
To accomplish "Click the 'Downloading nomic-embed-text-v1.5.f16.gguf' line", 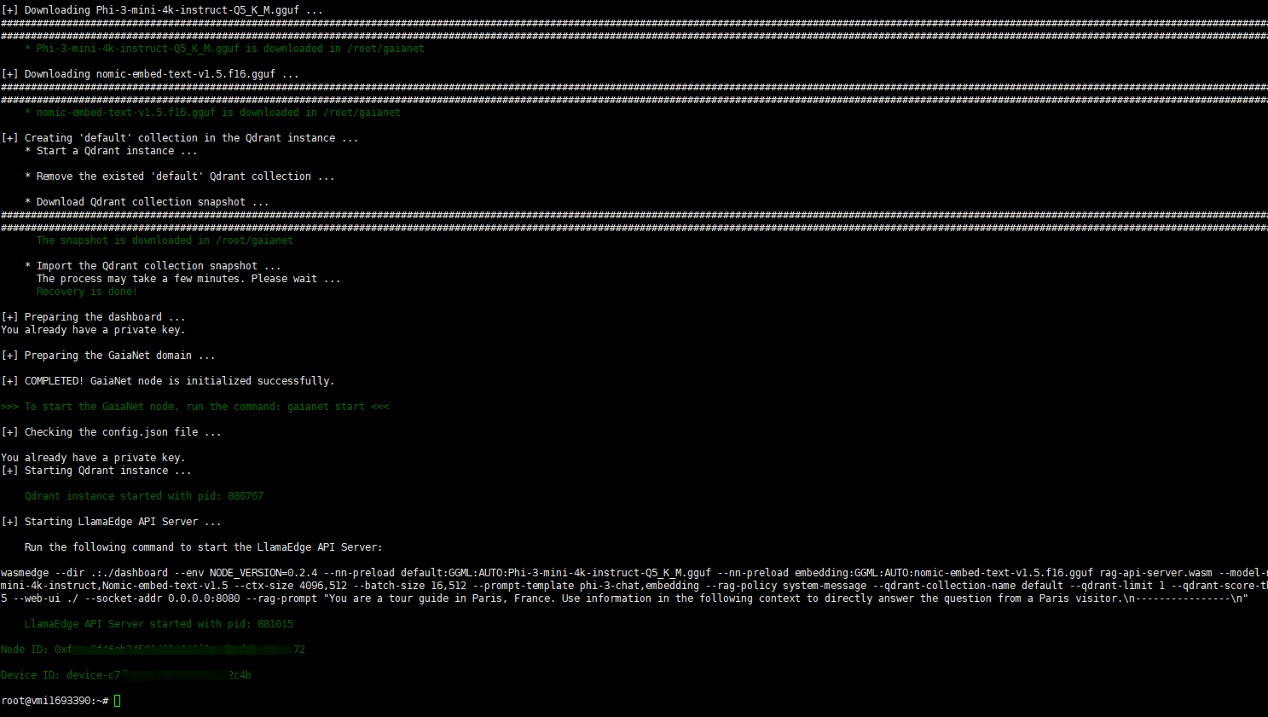I will click(150, 74).
